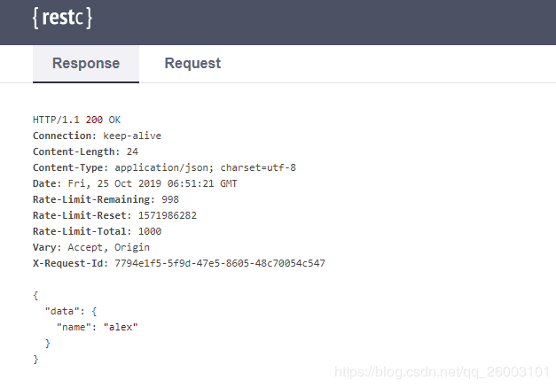Click the blog.csdn.net watermark URL
This screenshot has height=388, width=556.
[442, 372]
